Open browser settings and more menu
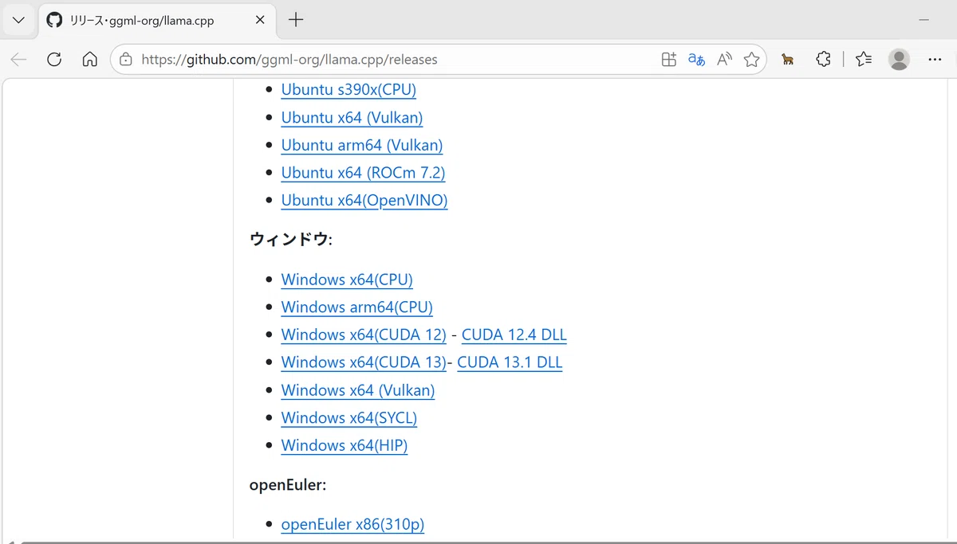Screen dimensions: 957x544 point(935,59)
